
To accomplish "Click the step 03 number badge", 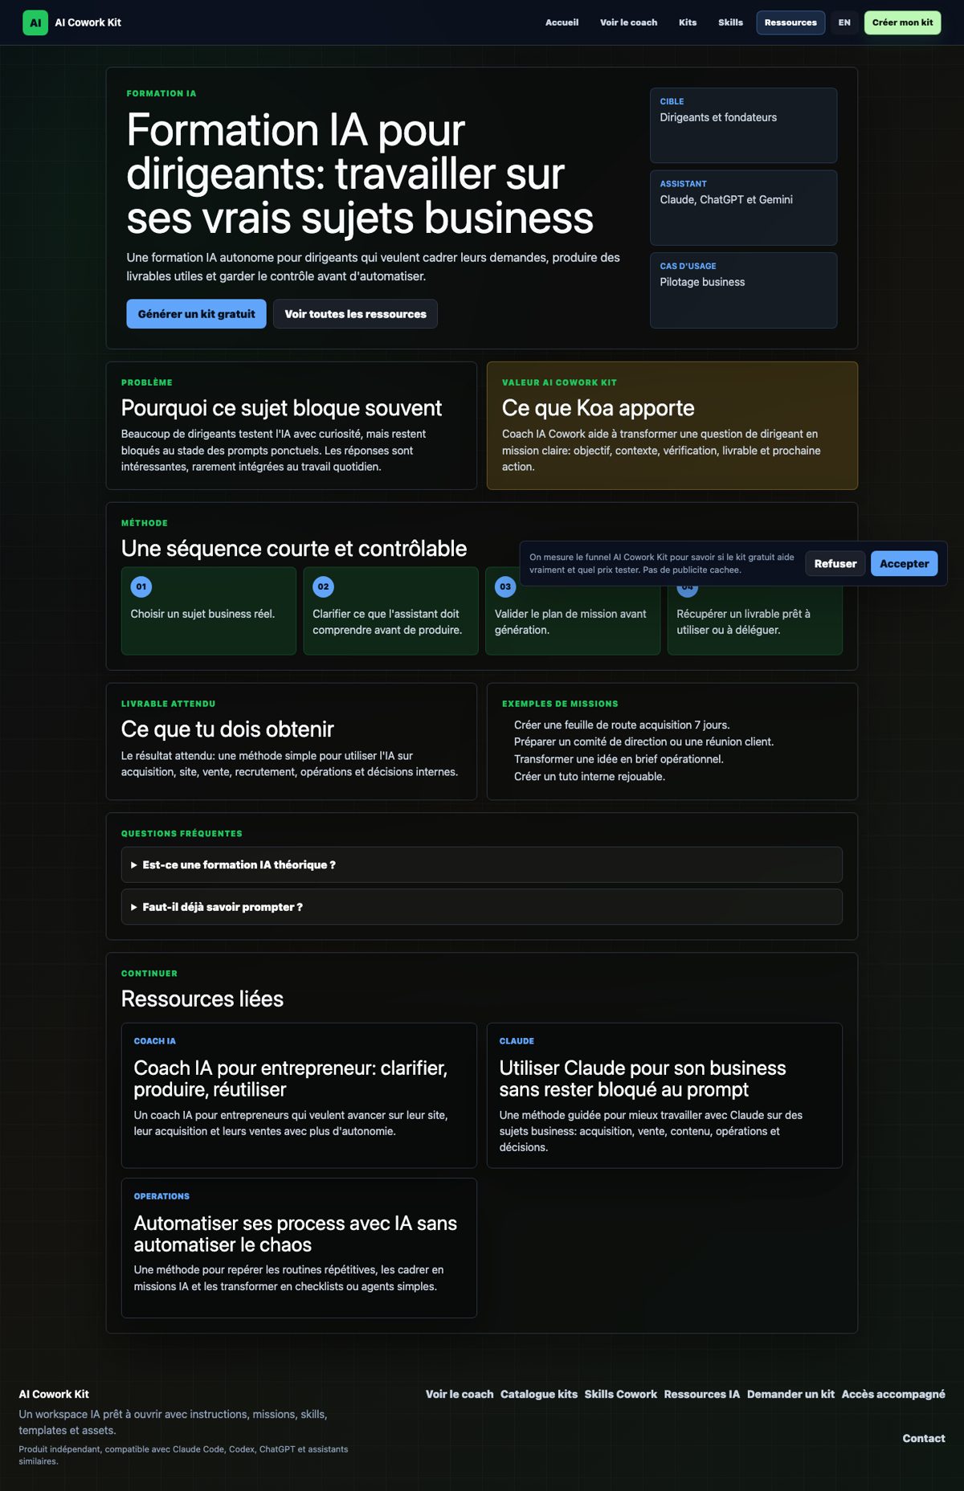I will tap(505, 586).
